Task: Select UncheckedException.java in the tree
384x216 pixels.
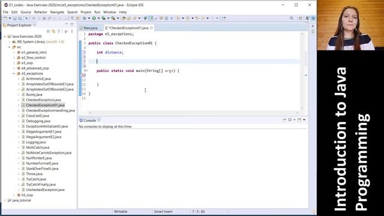Action: [x=46, y=190]
